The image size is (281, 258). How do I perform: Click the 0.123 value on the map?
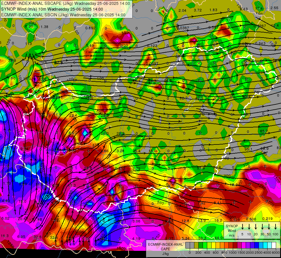point(152,46)
